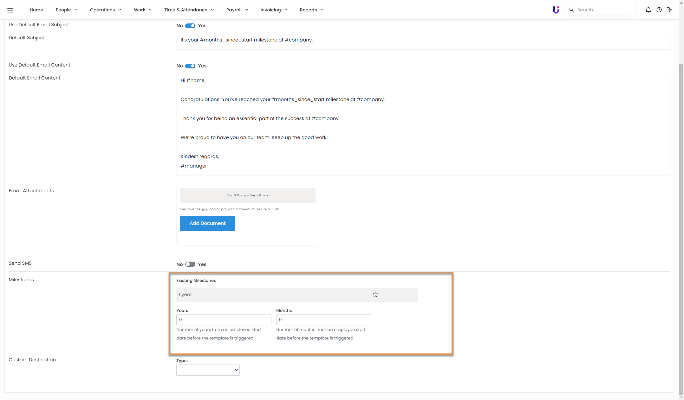
Task: Toggle Use Default Email Subject switch
Action: click(190, 26)
